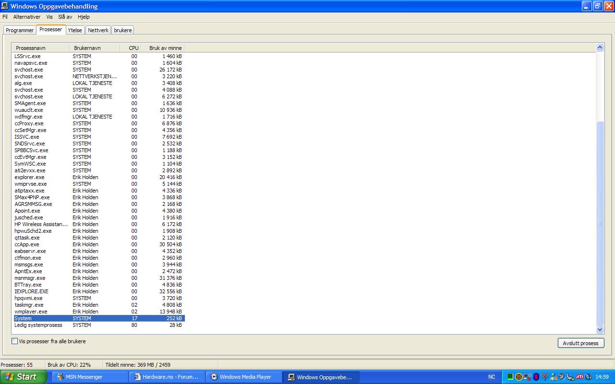Open the Alternativer menu
615x384 pixels.
(27, 17)
